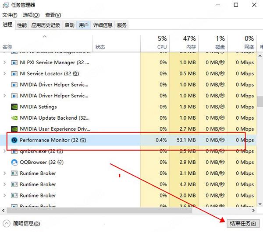Click the vertical scrollbar thumb
Viewport: 263px width, 232px height.
coord(260,101)
